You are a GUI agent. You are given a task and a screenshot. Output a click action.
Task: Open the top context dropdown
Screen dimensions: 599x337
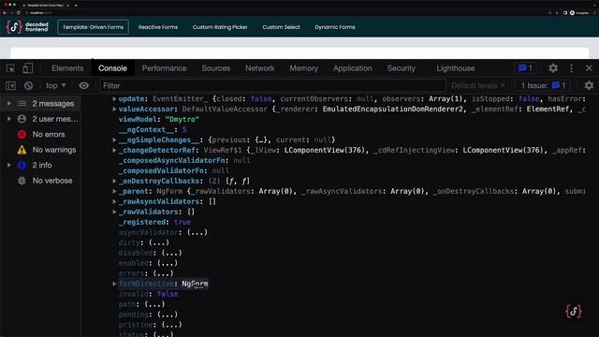56,85
